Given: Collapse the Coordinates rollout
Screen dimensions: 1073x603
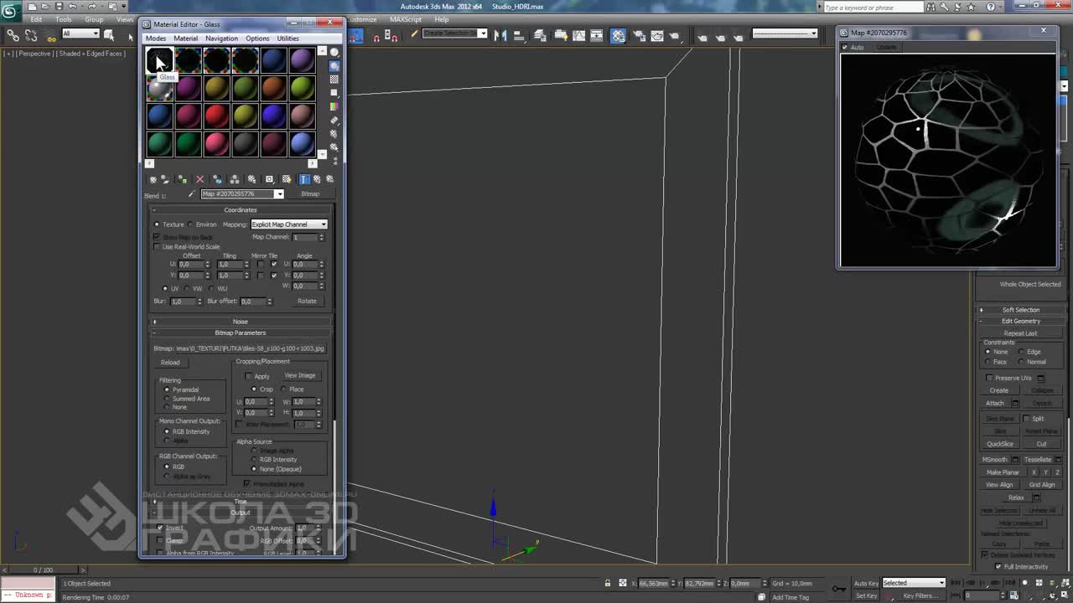Looking at the screenshot, I should pyautogui.click(x=241, y=210).
